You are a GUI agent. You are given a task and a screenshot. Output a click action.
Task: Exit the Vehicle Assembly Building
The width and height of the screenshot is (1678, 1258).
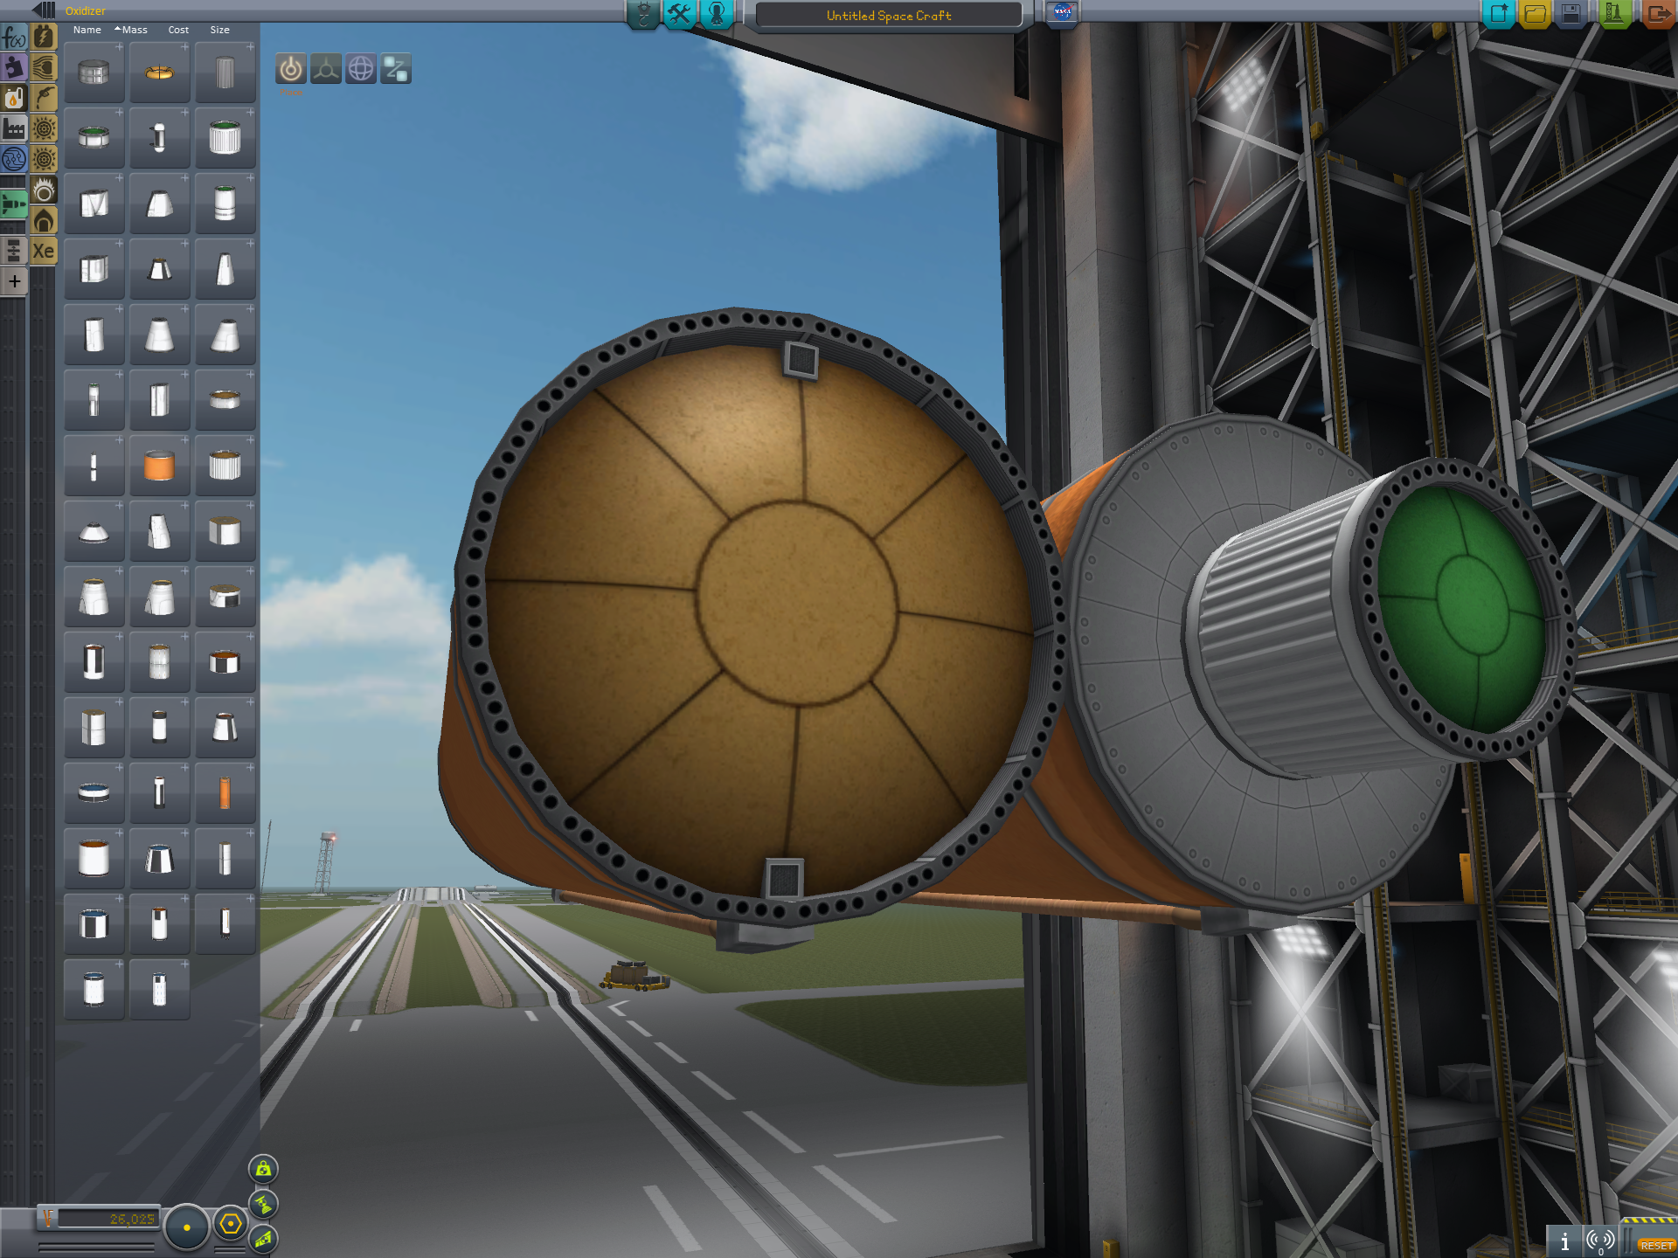click(1657, 14)
